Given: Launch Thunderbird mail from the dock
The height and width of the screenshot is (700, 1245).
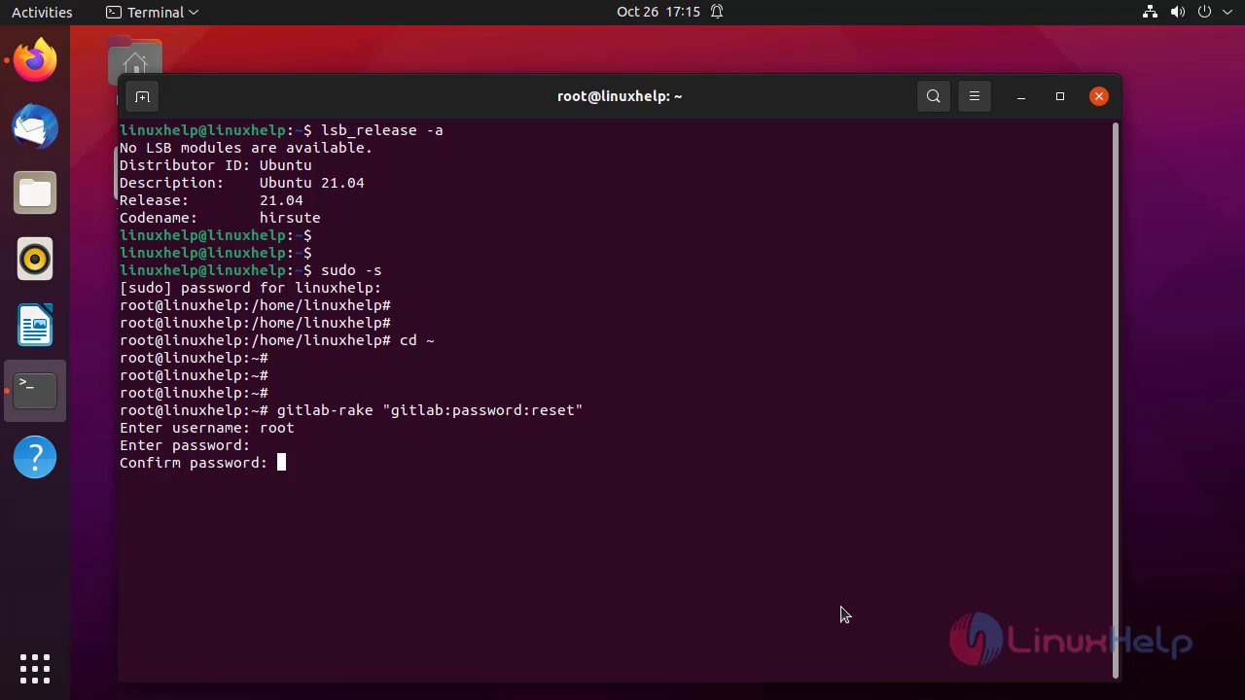Looking at the screenshot, I should 35,126.
